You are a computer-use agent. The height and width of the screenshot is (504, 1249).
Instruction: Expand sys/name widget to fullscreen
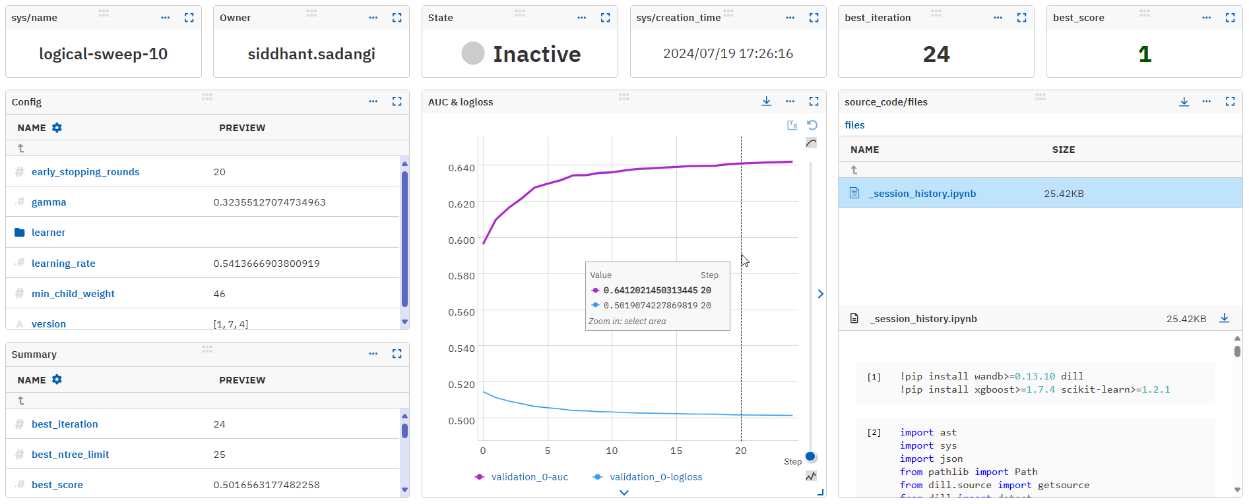click(189, 18)
